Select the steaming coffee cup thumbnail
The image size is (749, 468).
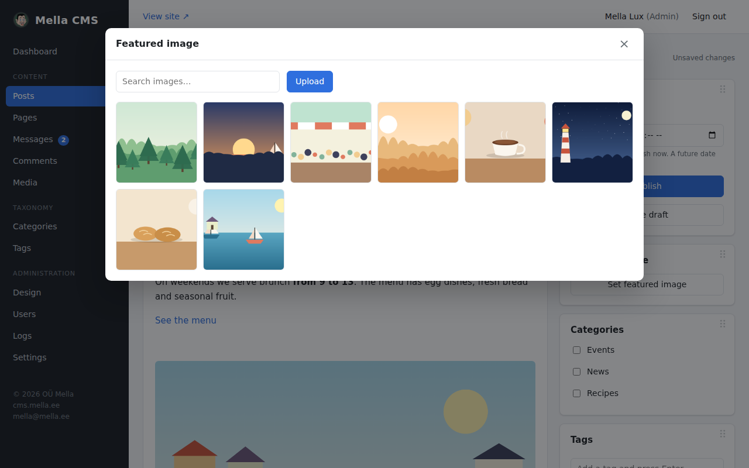click(505, 142)
